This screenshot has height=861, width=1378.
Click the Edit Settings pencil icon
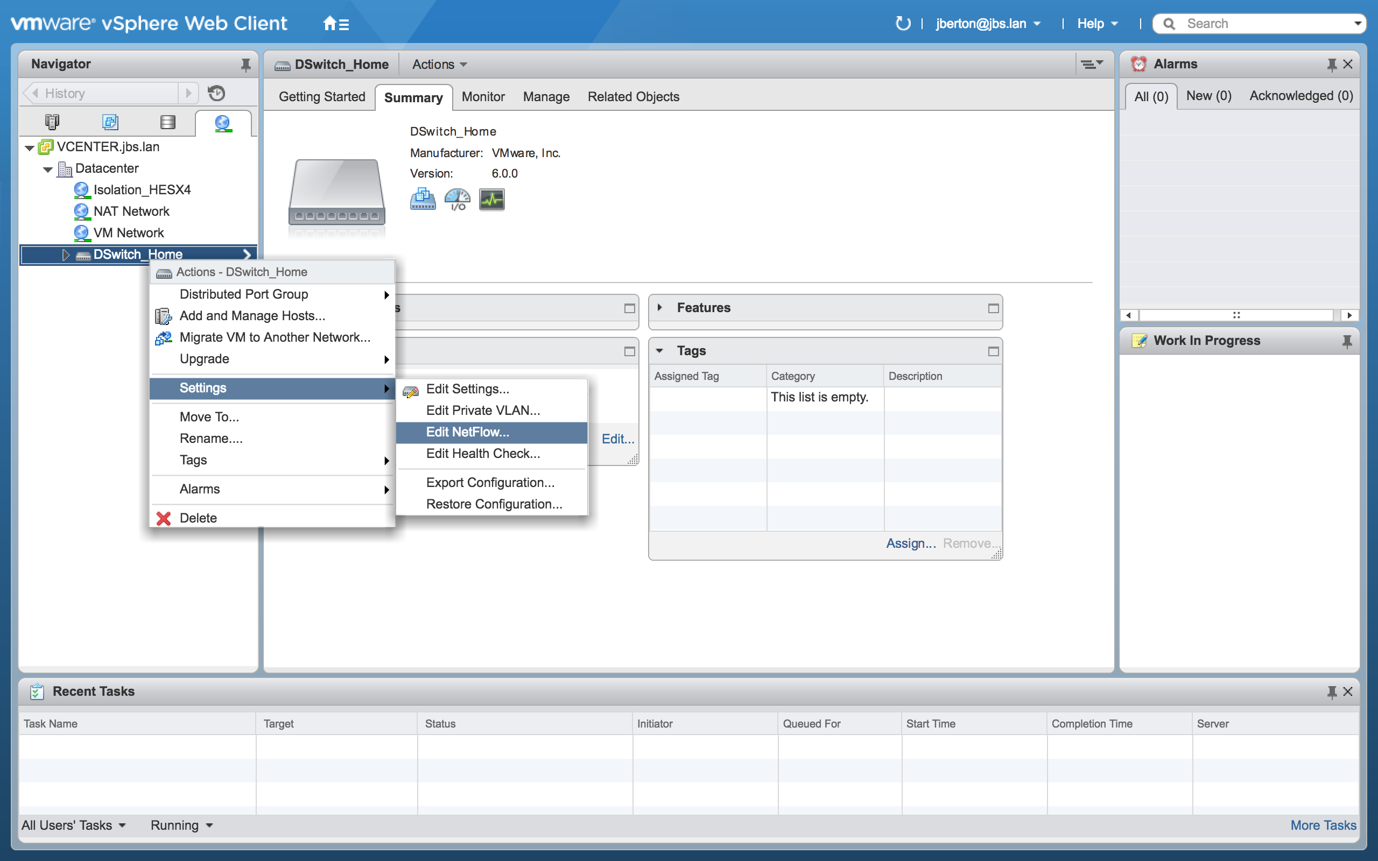pos(411,391)
